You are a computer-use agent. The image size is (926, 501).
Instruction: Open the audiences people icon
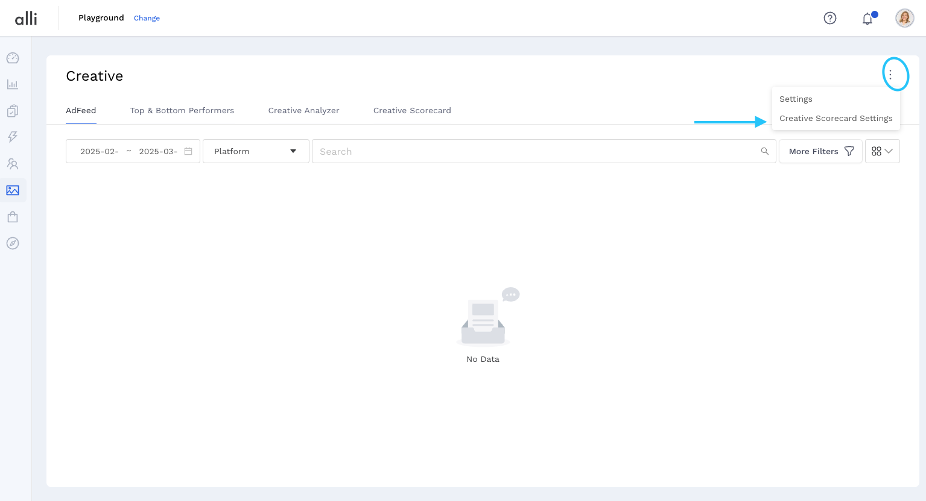coord(13,164)
